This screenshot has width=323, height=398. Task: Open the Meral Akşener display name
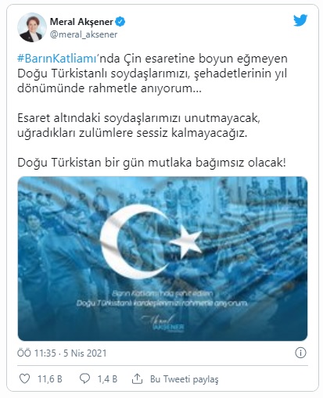[x=81, y=22]
